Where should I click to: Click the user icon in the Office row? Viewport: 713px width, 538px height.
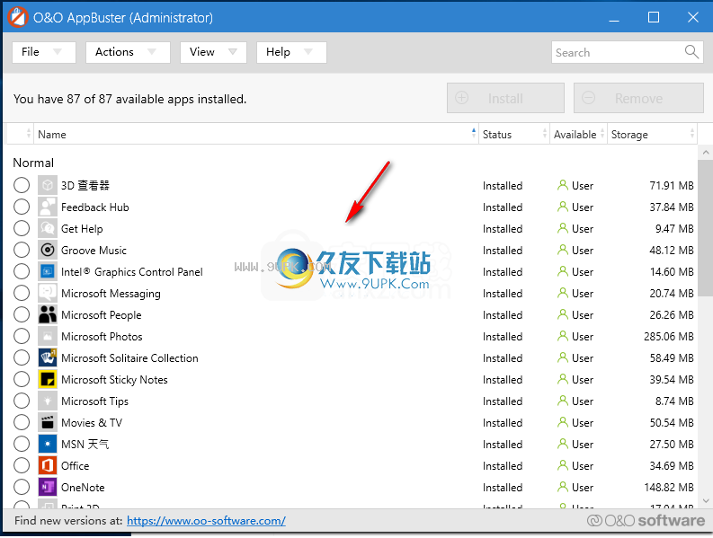pyautogui.click(x=563, y=465)
